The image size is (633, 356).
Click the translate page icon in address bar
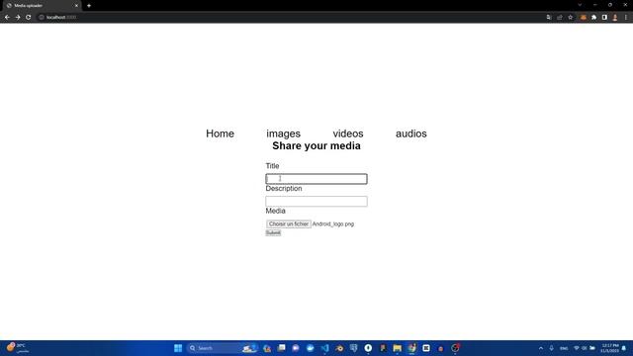click(x=549, y=18)
